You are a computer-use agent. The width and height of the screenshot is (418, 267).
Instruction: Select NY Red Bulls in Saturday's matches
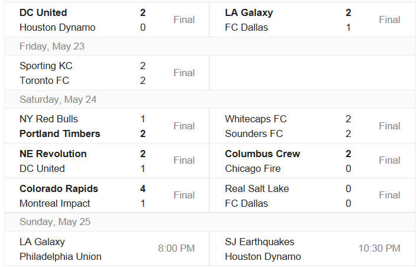[48, 119]
